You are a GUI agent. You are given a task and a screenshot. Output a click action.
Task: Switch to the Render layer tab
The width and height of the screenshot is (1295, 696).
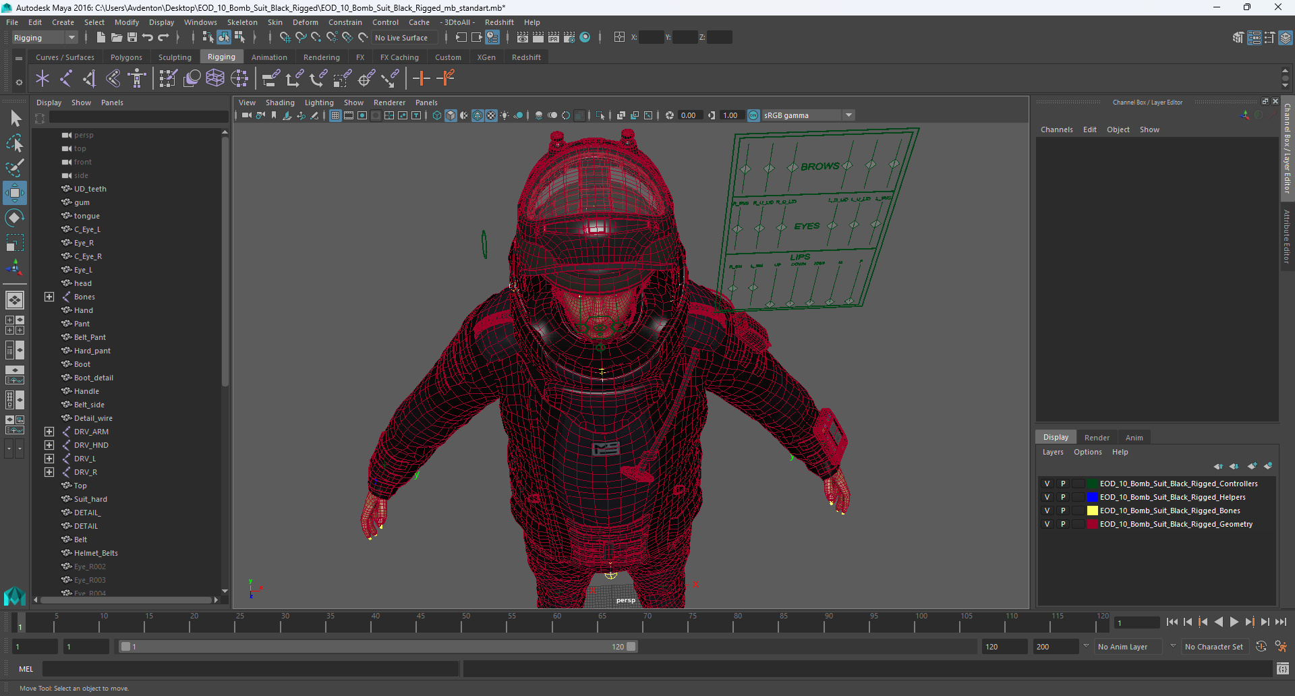point(1097,438)
